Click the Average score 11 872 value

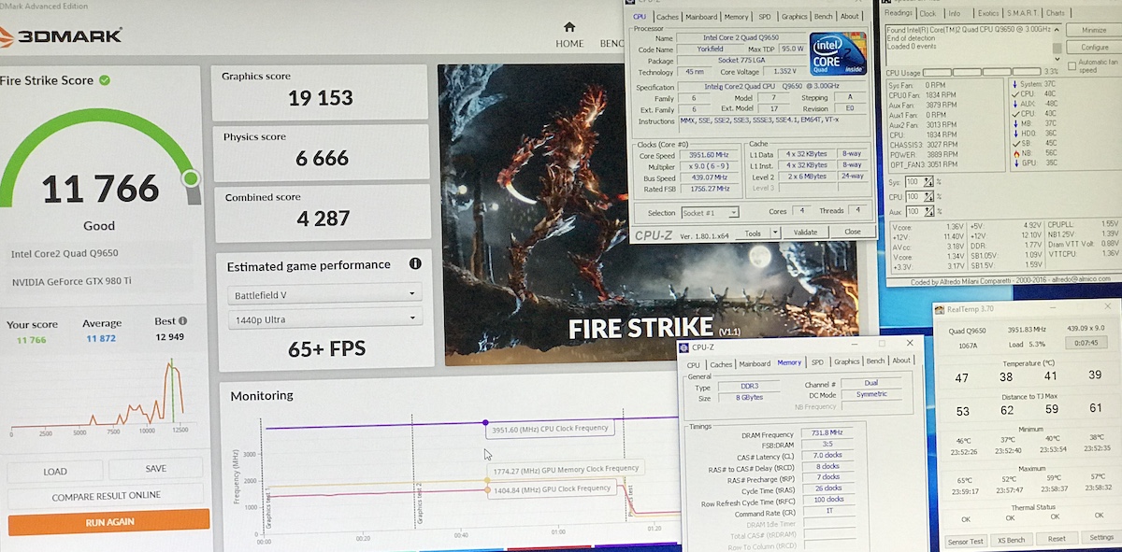[x=102, y=337]
